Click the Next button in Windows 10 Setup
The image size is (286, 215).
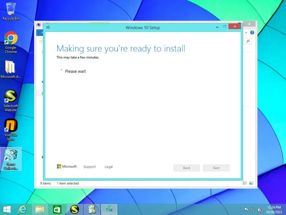point(216,168)
